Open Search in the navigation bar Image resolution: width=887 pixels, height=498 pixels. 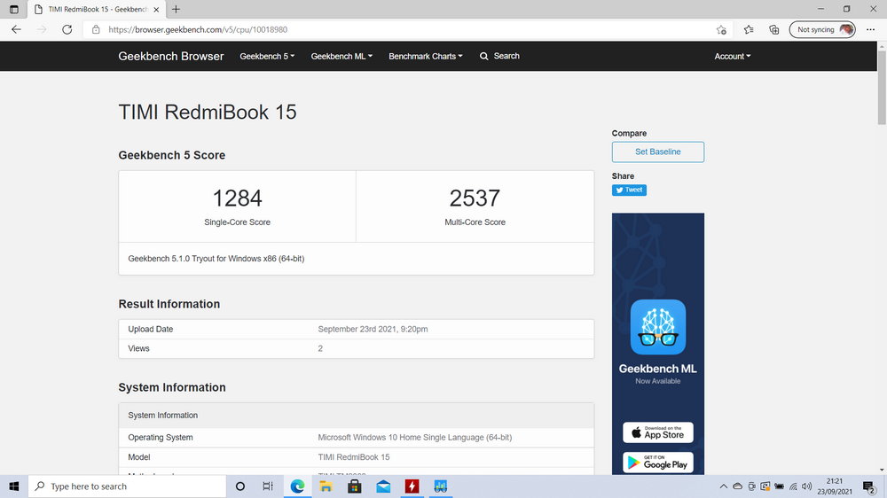499,56
